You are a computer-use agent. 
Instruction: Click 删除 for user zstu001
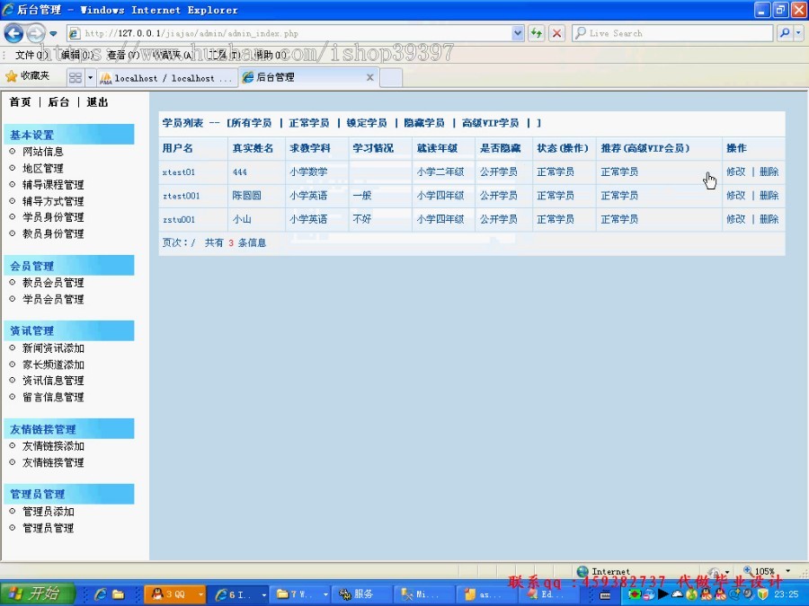769,219
